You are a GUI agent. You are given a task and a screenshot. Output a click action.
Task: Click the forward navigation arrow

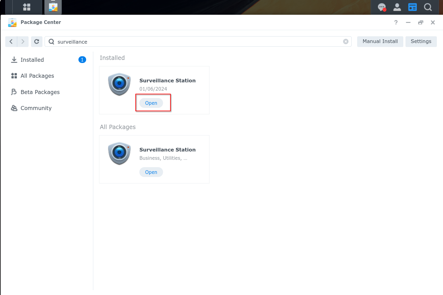coord(23,41)
